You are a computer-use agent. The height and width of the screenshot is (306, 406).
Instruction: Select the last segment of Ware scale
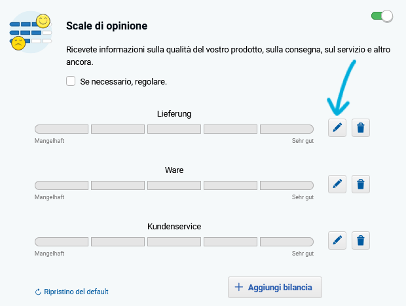[287, 185]
